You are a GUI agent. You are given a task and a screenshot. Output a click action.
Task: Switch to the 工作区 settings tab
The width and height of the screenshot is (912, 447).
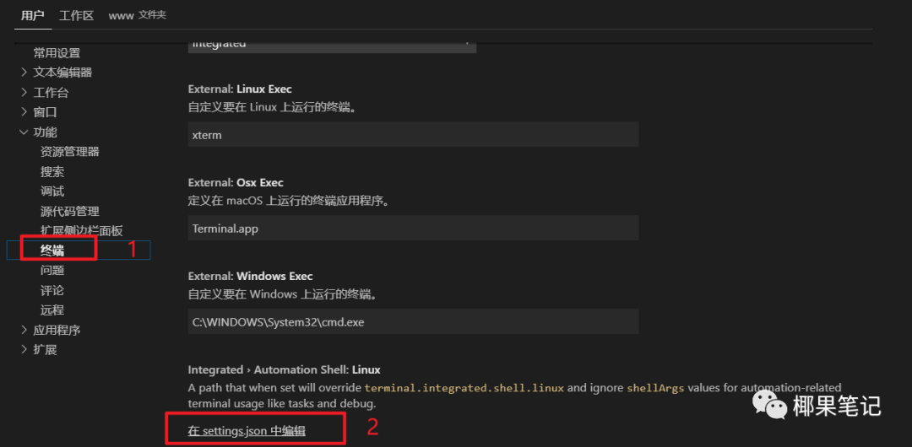coord(76,15)
